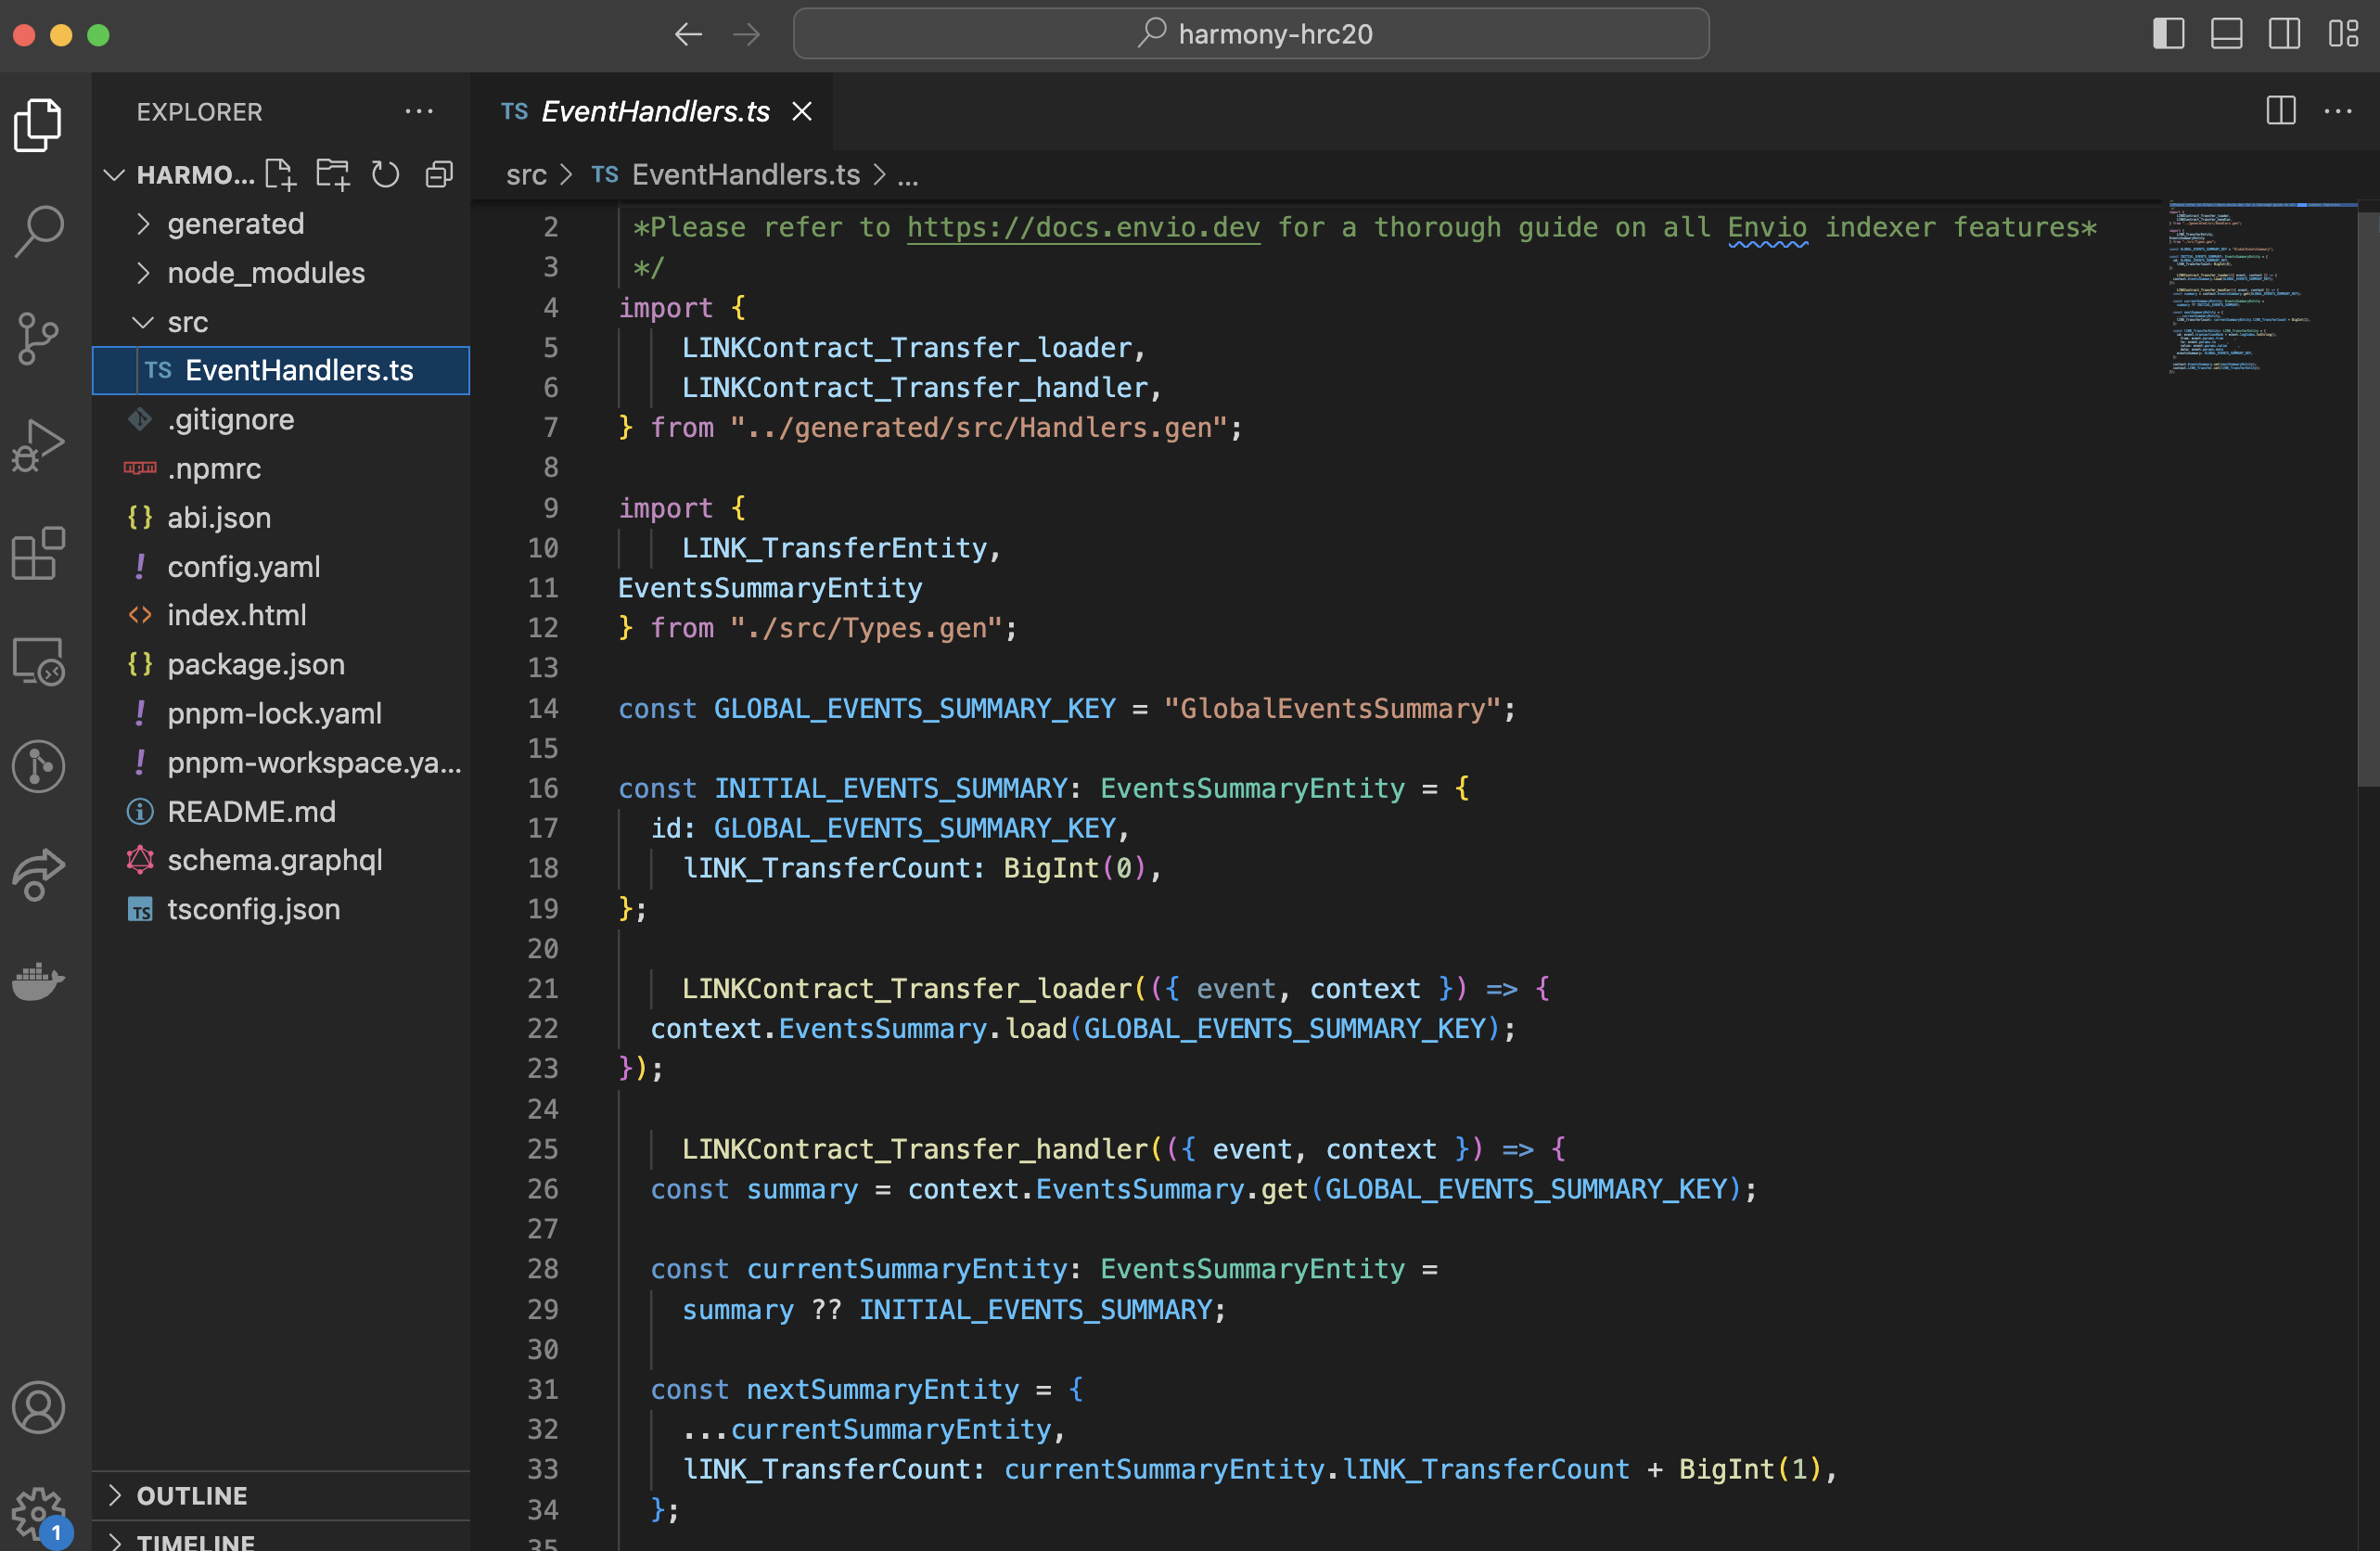Open the Search view in activity bar
The image size is (2380, 1551).
tap(40, 231)
